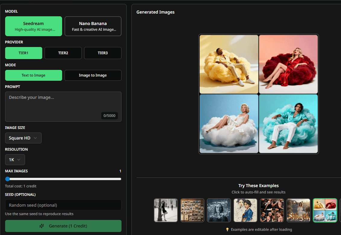This screenshot has width=341, height=235.
Task: Open the black-and-white street photo example
Action: coord(166,210)
